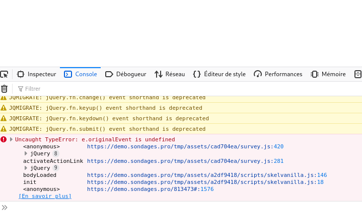Expand the jQuery 9 stack frames
362x211 pixels.
[x=26, y=168]
